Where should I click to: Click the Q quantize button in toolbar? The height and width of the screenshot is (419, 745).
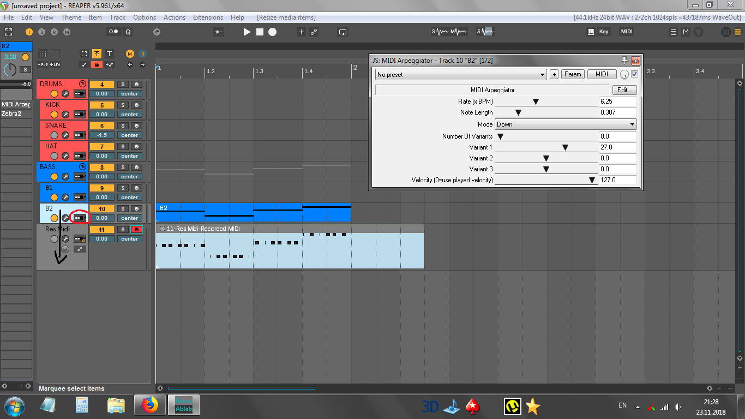click(128, 32)
